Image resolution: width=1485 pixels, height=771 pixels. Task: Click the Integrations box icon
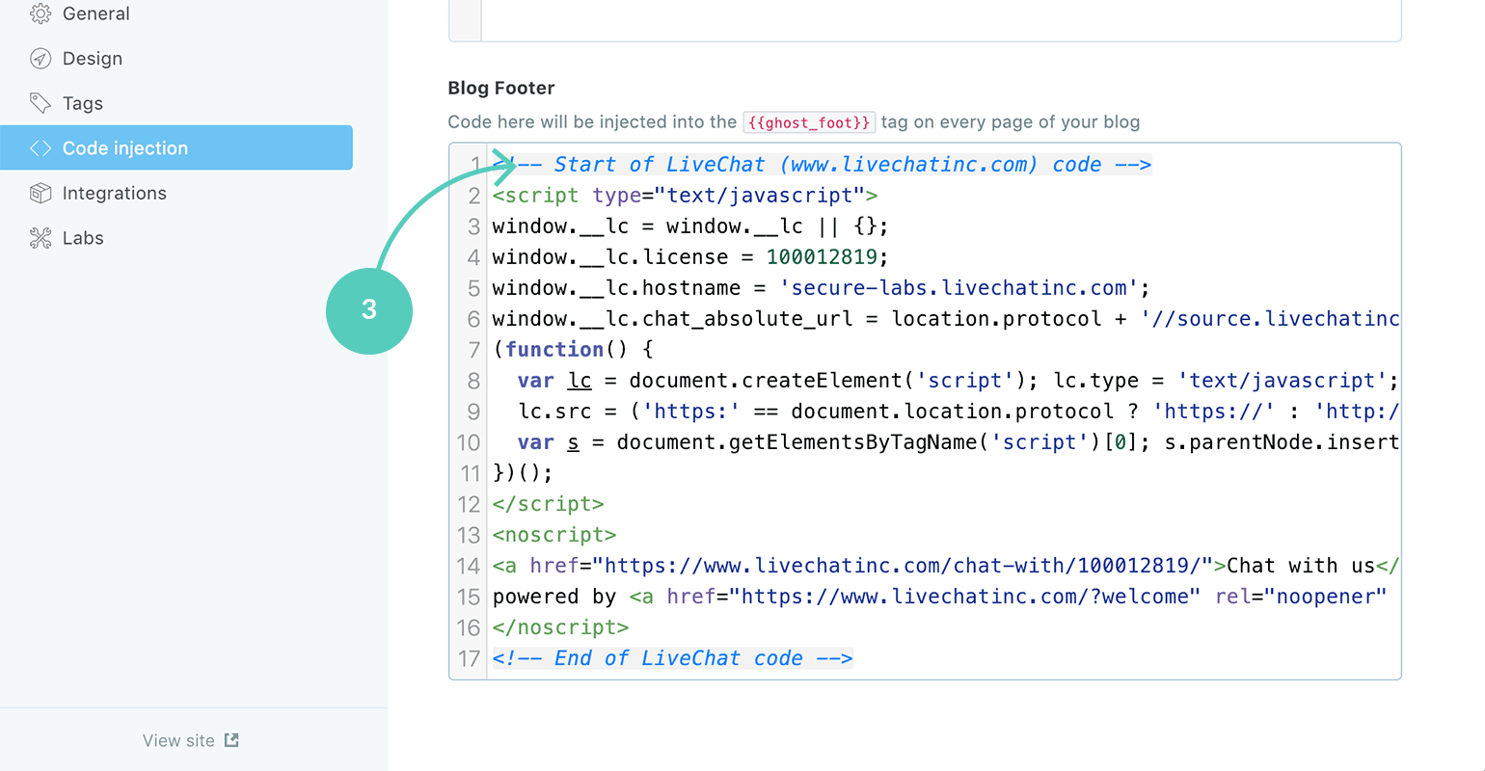point(40,193)
